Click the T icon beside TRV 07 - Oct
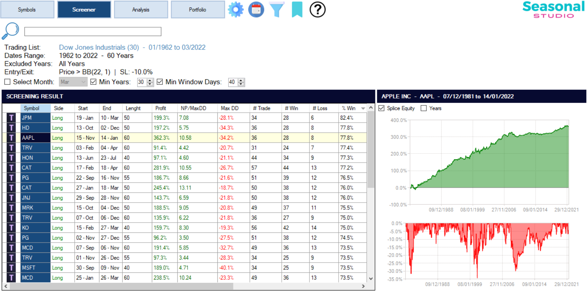Screen dimensions: 588x292 click(11, 218)
